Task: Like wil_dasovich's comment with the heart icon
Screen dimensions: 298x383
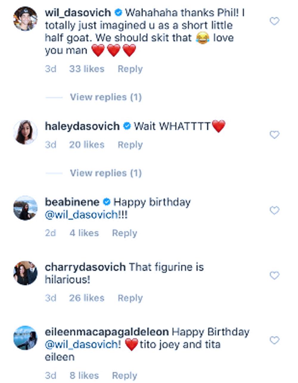Action: point(274,21)
